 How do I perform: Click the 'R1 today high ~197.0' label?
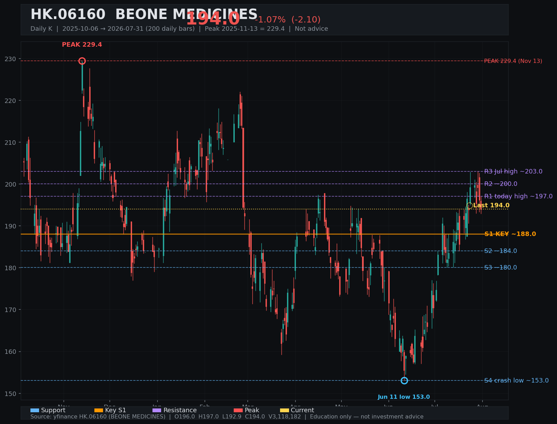click(518, 196)
